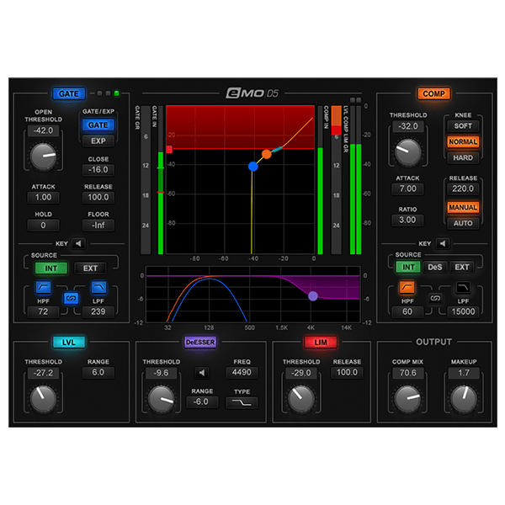Click the Gate RELEASE value 100.0

point(98,197)
